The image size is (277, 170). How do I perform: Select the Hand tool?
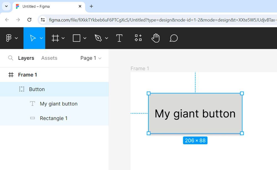[155, 38]
